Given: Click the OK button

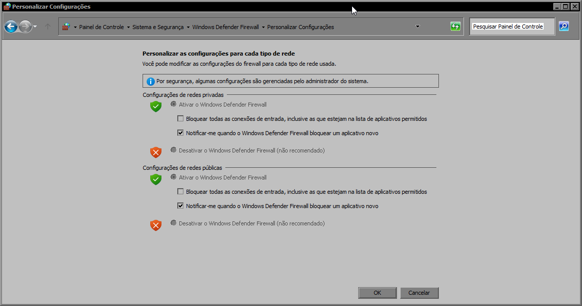Looking at the screenshot, I should tap(378, 293).
